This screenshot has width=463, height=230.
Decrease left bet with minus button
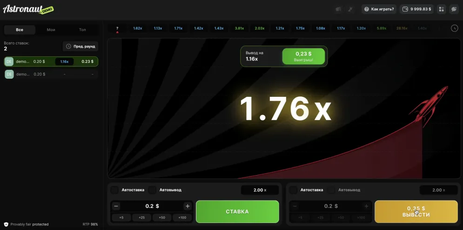coord(116,206)
